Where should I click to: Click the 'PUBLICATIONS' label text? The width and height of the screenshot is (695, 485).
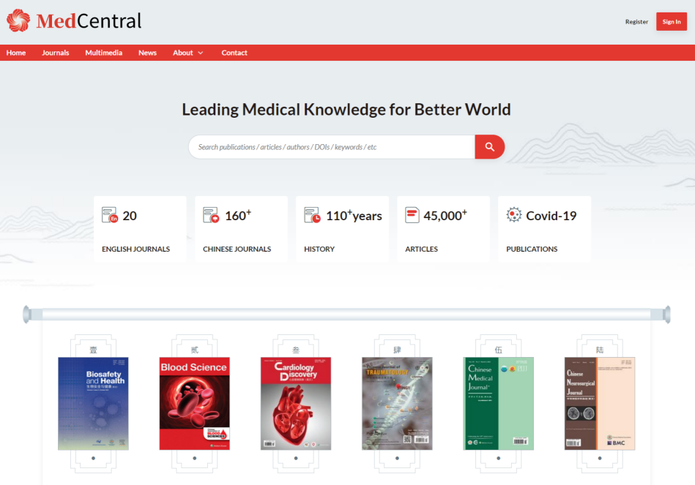(x=532, y=249)
